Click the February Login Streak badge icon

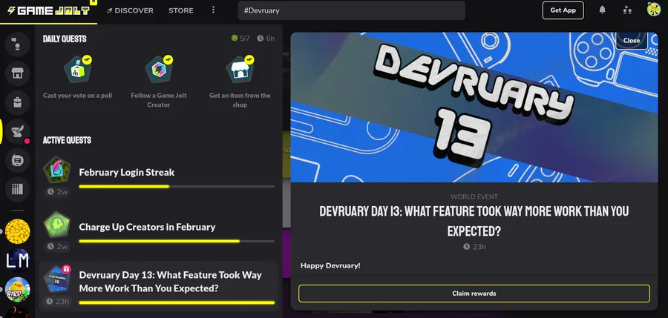pyautogui.click(x=56, y=170)
